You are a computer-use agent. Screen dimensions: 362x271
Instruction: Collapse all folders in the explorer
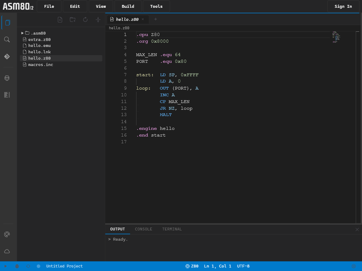[x=98, y=20]
